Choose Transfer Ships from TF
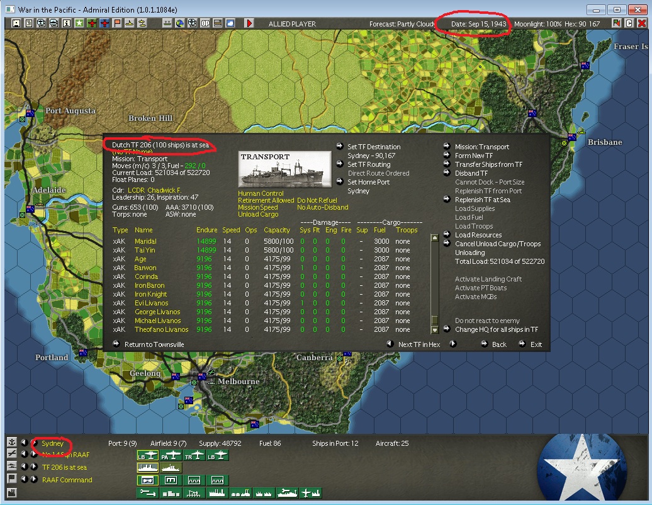This screenshot has width=652, height=505. [x=488, y=164]
